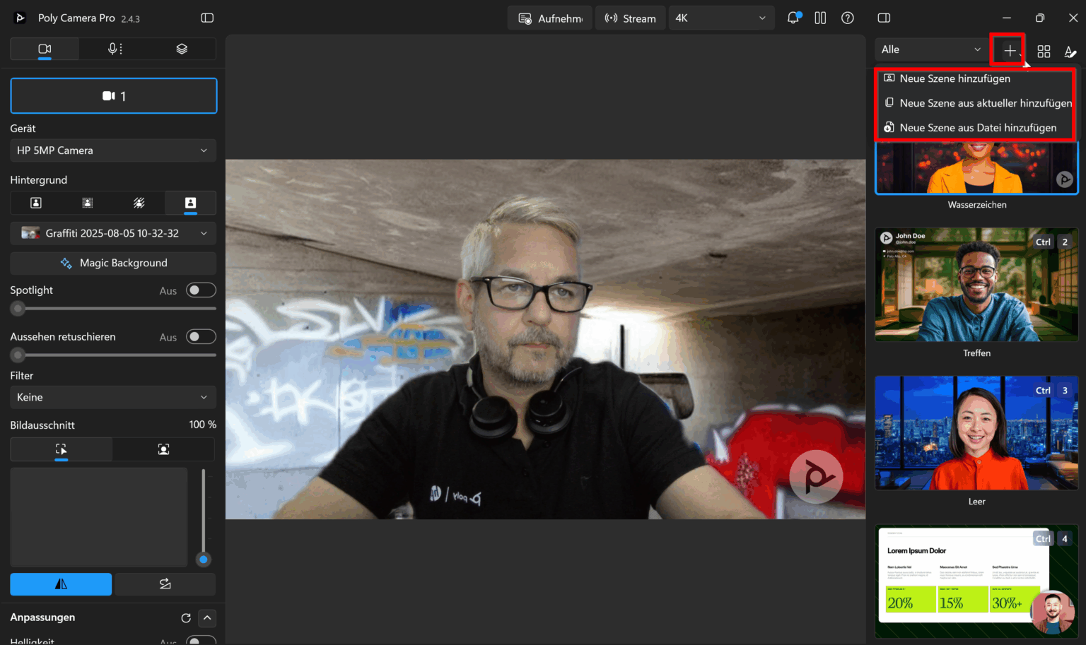This screenshot has width=1086, height=645.
Task: Select the blur background icon
Action: coord(88,203)
